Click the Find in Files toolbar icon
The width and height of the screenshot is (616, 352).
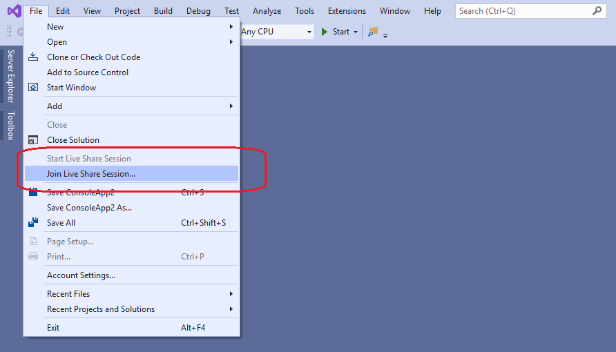click(373, 32)
